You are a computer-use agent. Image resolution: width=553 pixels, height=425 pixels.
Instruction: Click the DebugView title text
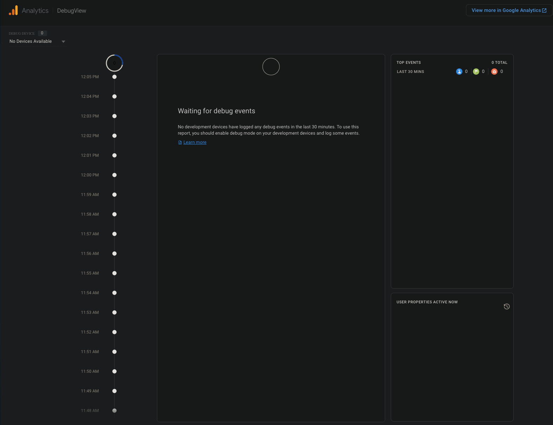pyautogui.click(x=72, y=11)
